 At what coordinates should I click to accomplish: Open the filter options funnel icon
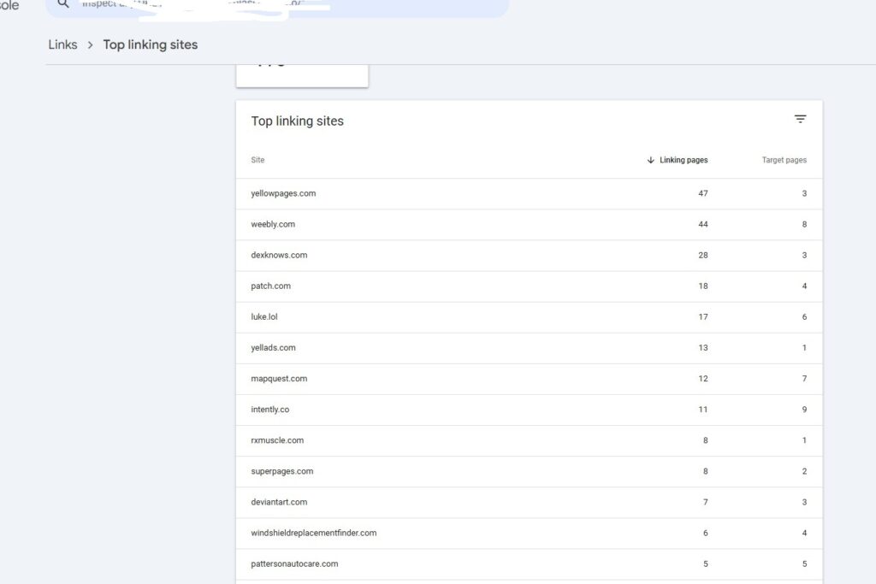click(800, 119)
